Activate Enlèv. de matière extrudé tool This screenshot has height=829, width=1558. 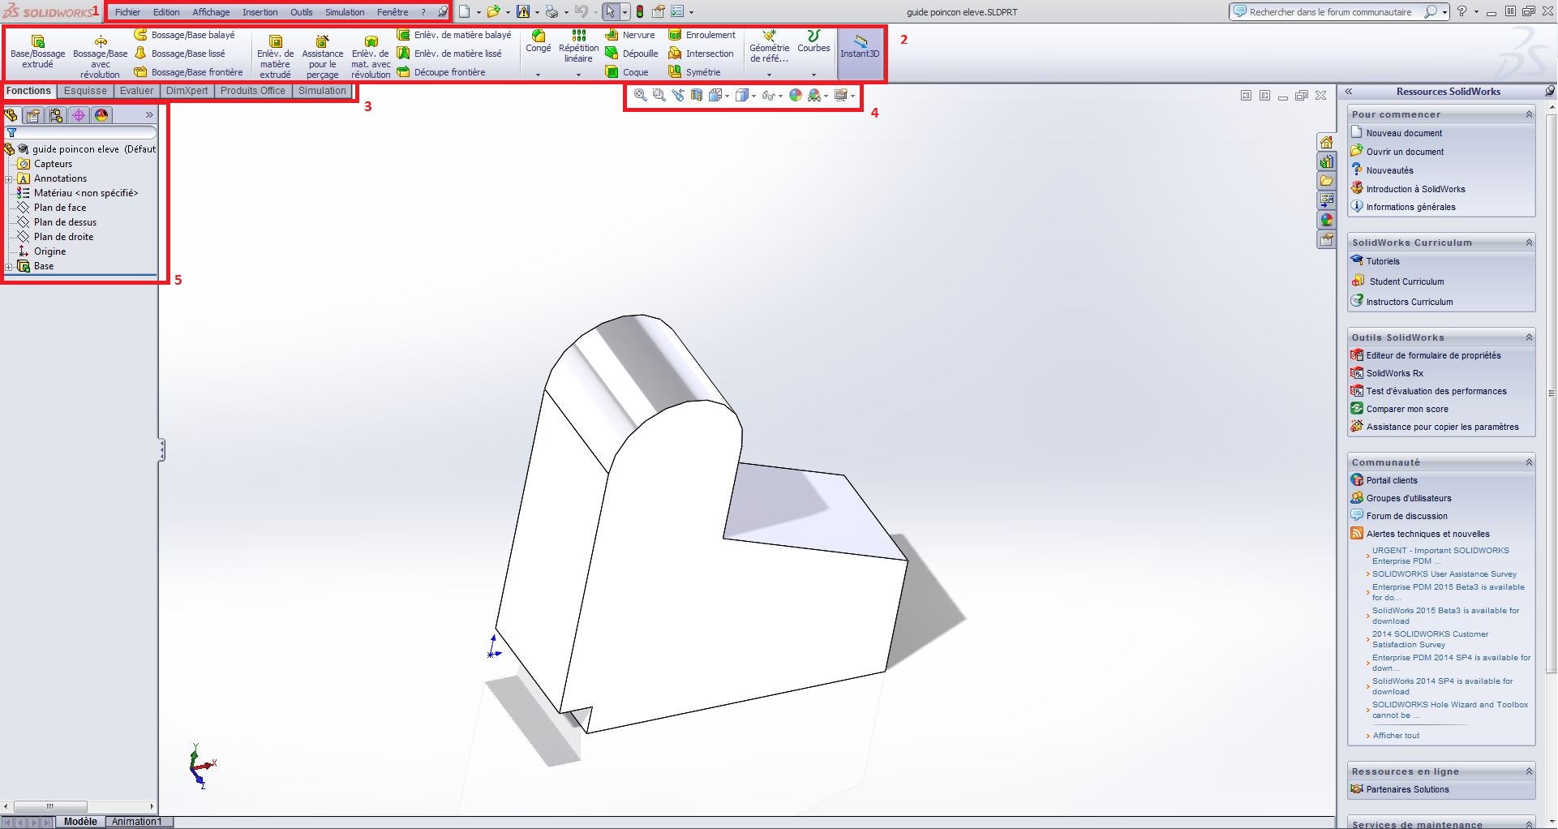coord(275,56)
